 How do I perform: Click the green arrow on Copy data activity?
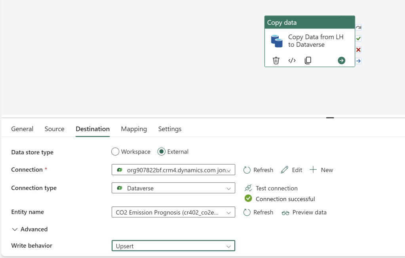pyautogui.click(x=341, y=61)
